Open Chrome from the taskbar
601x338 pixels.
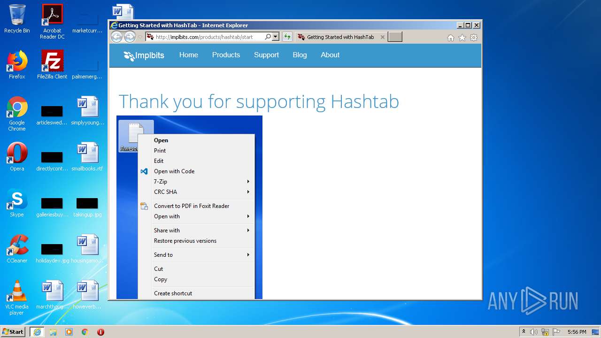pos(85,332)
